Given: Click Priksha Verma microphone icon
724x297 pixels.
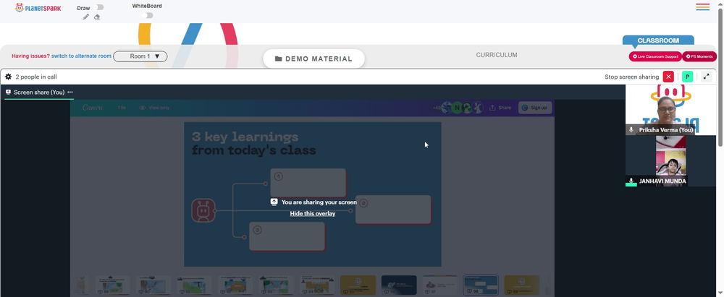Looking at the screenshot, I should click(631, 130).
